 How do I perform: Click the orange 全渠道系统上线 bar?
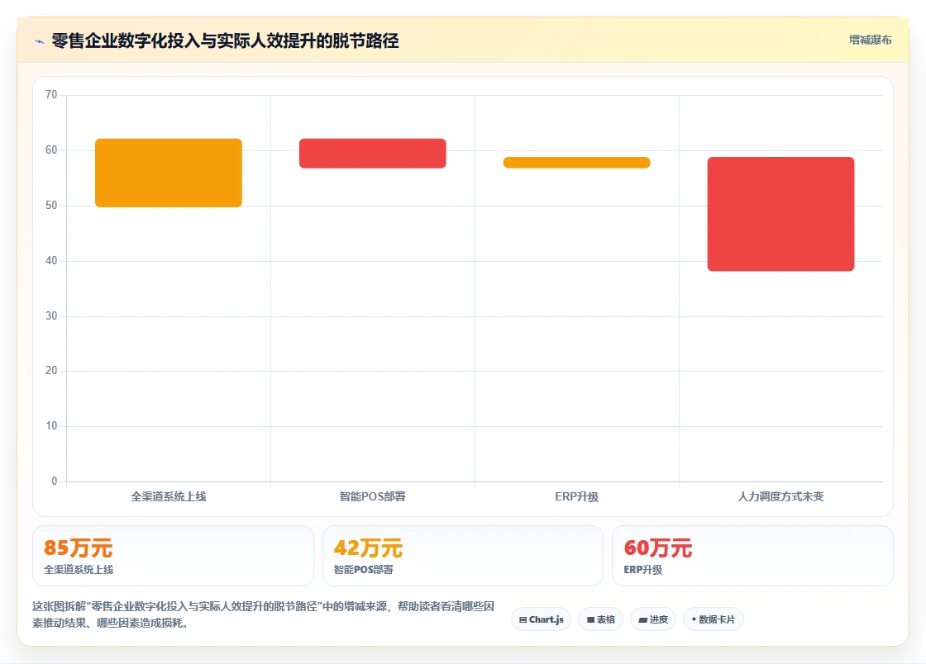click(x=169, y=173)
